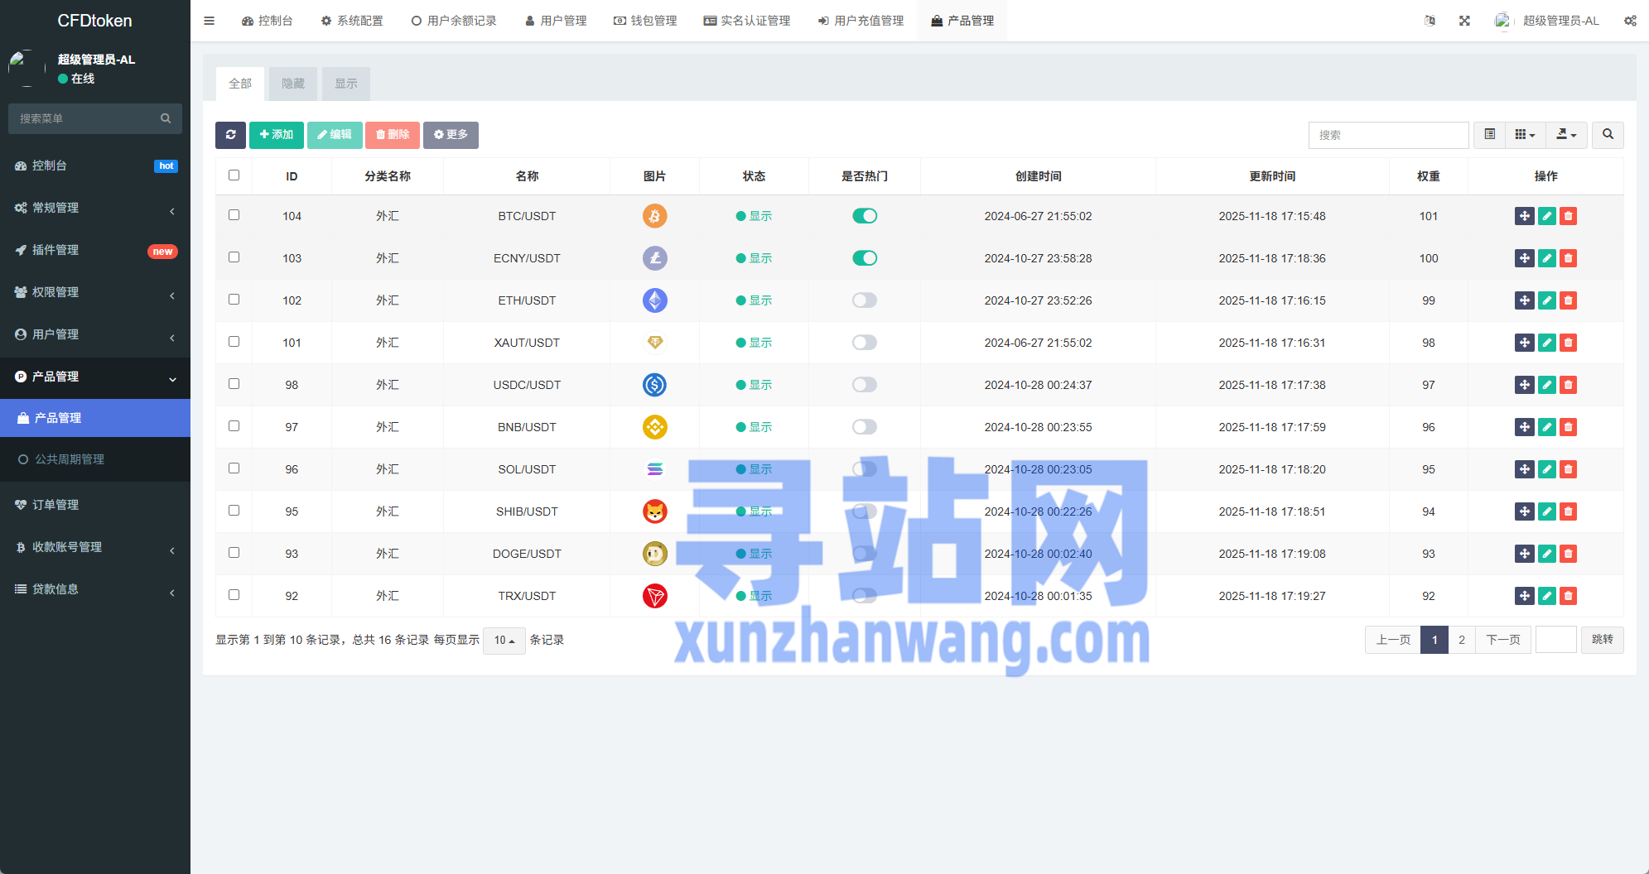This screenshot has height=874, width=1649.
Task: Open the page size dropdown showing 10
Action: [x=504, y=640]
